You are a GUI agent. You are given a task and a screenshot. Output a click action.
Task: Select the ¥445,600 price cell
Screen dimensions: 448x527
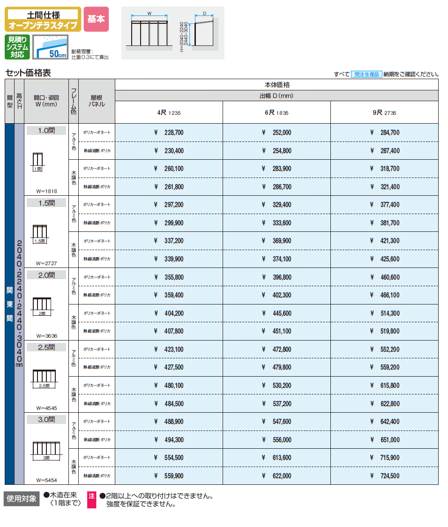tap(276, 313)
